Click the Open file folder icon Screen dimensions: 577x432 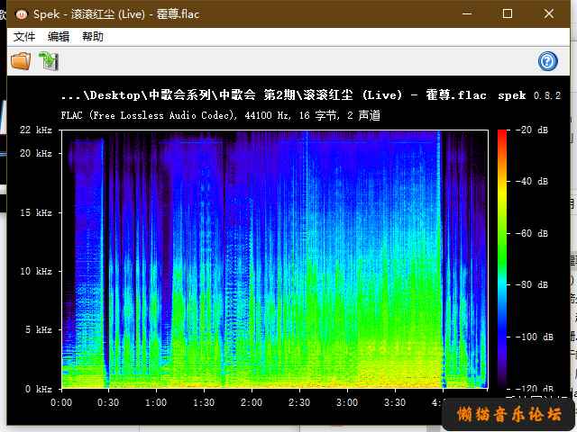[20, 61]
